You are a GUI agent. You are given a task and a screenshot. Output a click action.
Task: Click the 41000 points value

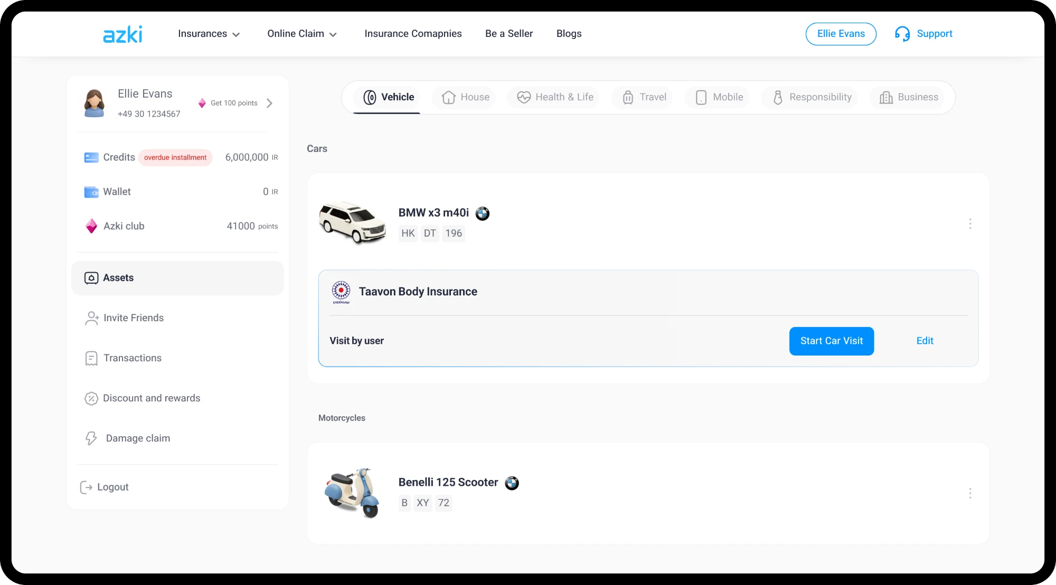[x=241, y=226]
